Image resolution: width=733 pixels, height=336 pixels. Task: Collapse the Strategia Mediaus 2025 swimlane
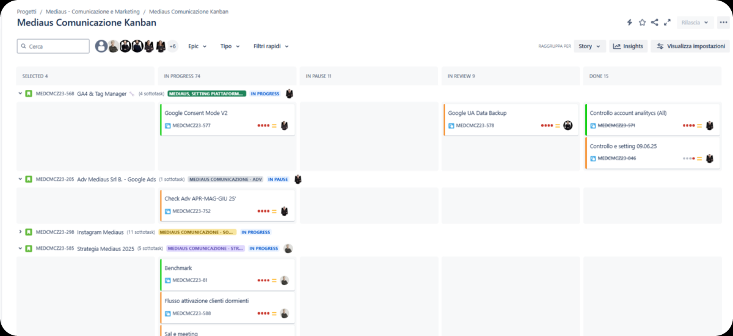tap(20, 249)
